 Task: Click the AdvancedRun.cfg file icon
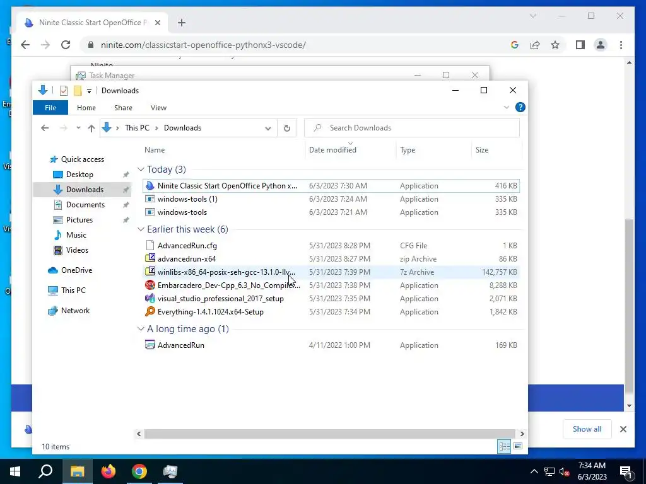coord(150,246)
